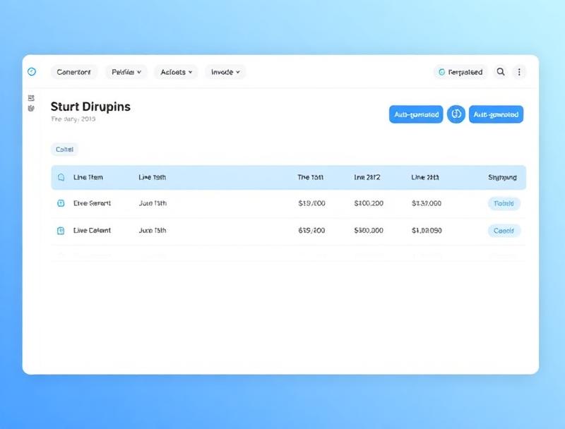565x429 pixels.
Task: Click the circular logo icon at top left
Action: click(x=32, y=72)
